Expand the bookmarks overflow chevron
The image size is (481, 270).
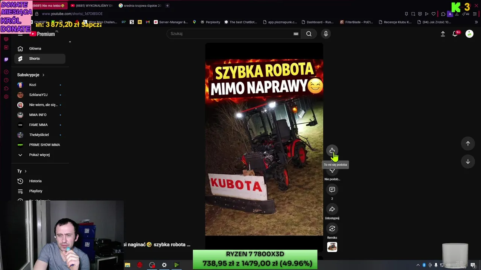476,22
